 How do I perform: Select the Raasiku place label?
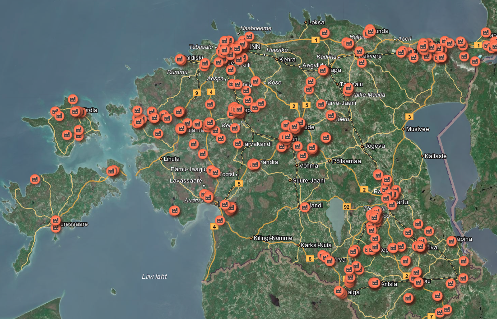coord(277,50)
